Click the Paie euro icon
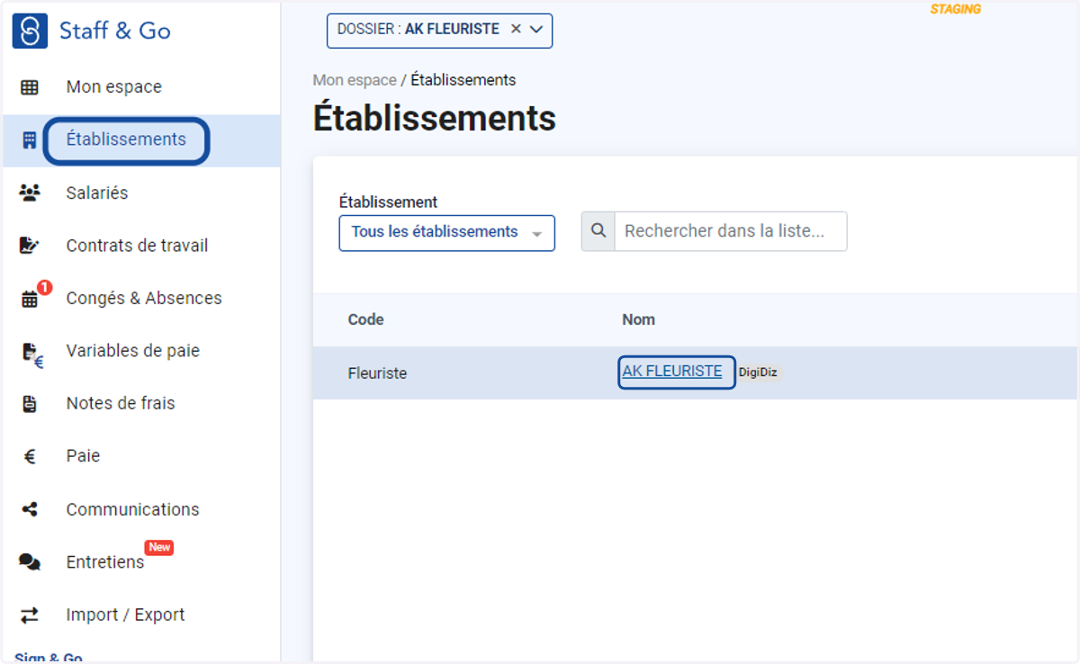This screenshot has width=1080, height=664. click(30, 456)
